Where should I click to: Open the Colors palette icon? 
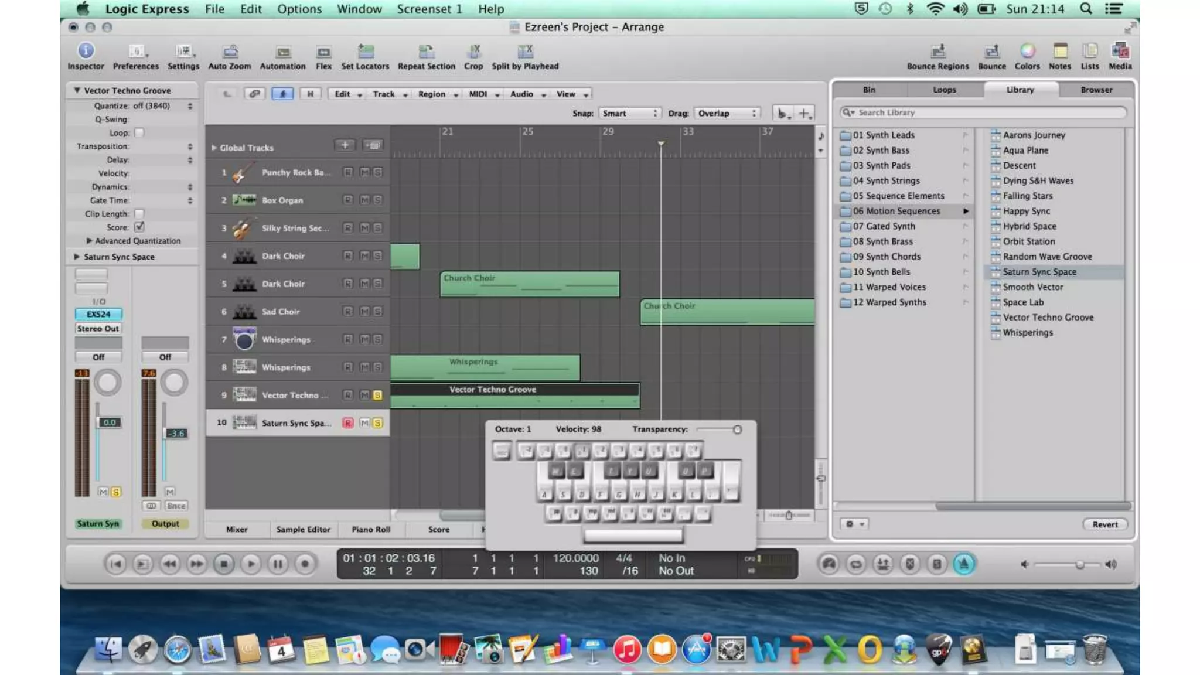point(1027,52)
